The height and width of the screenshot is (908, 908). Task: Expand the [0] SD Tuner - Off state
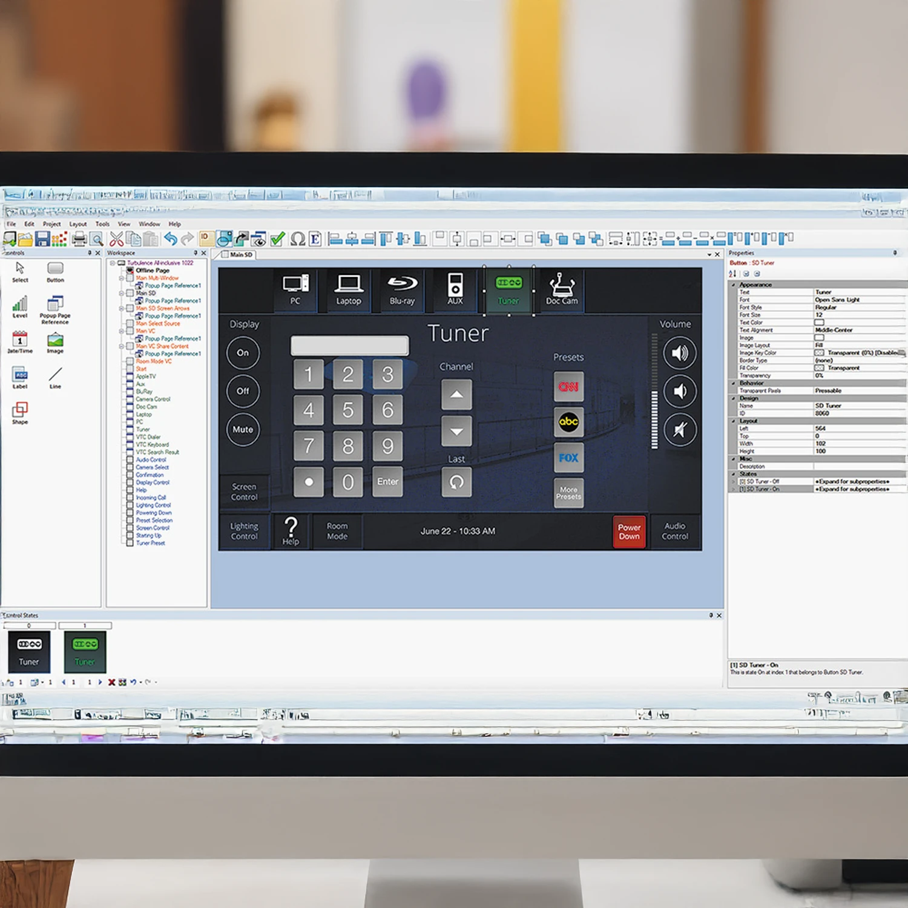pyautogui.click(x=734, y=482)
